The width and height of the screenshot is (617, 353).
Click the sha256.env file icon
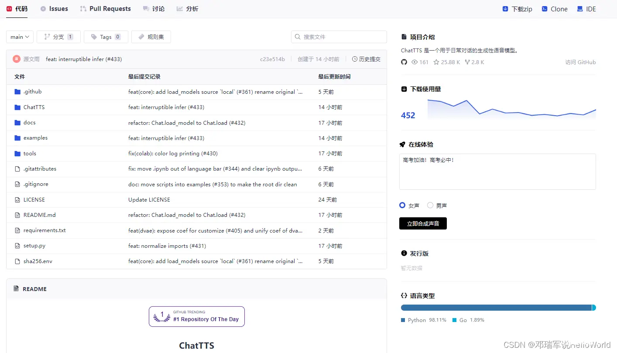(17, 261)
